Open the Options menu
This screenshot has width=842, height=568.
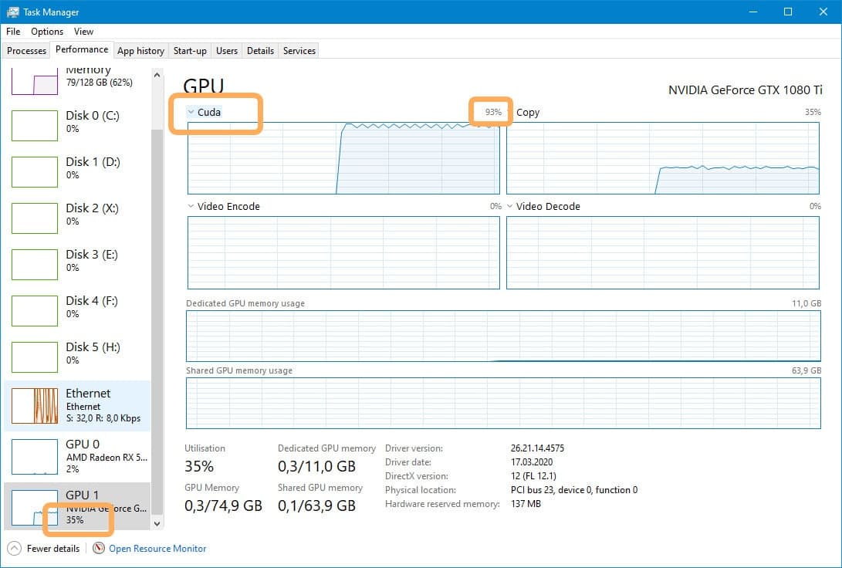(47, 32)
